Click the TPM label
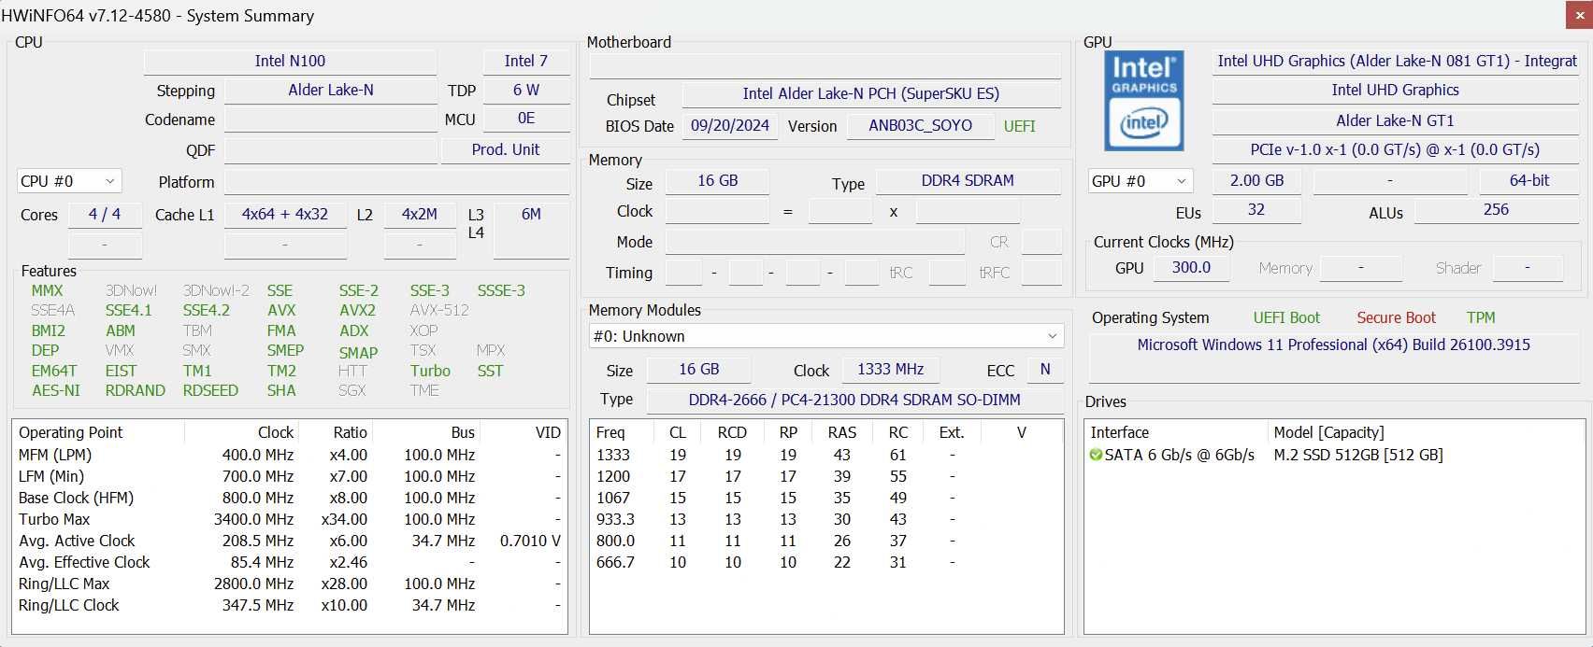The width and height of the screenshot is (1593, 647). (x=1481, y=317)
